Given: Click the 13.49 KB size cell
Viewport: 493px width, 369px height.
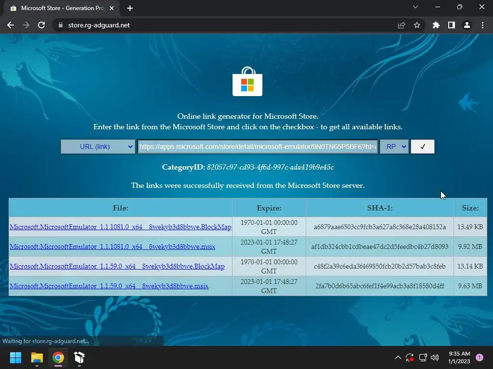Looking at the screenshot, I should coord(470,227).
